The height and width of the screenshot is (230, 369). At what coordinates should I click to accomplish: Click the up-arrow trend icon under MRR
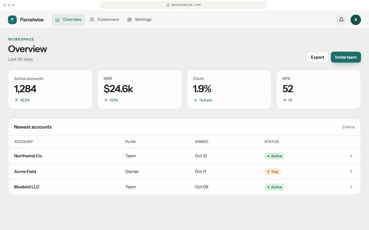click(x=105, y=100)
